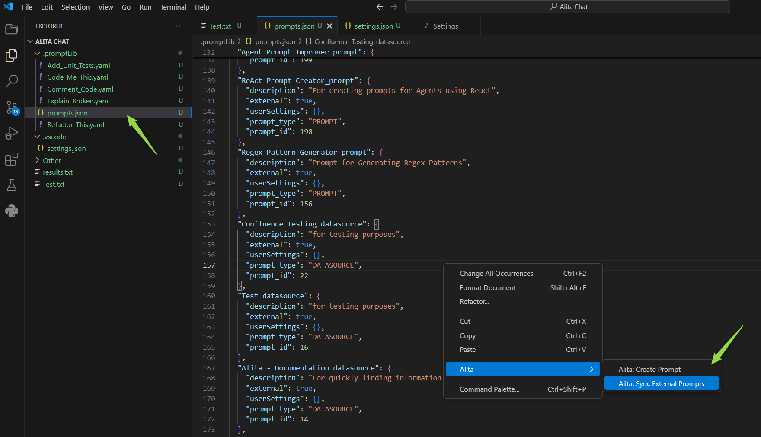Collapse the ALITA CHAT section
The width and height of the screenshot is (761, 437).
[x=30, y=41]
